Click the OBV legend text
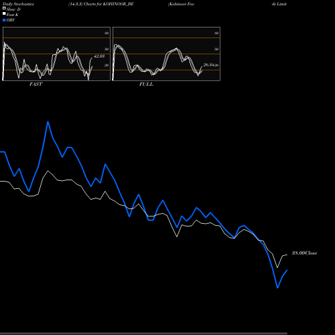Screen dimensions: 335x335 (11, 20)
